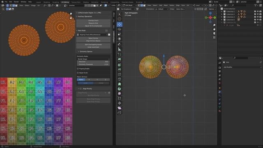Viewport: 263px width, 148px height.
Task: Select the Smooth vertices tool
Action: (120, 93)
